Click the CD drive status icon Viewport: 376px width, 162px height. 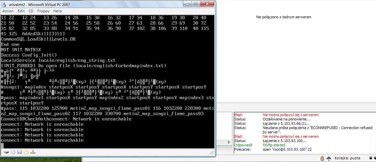coord(13,152)
